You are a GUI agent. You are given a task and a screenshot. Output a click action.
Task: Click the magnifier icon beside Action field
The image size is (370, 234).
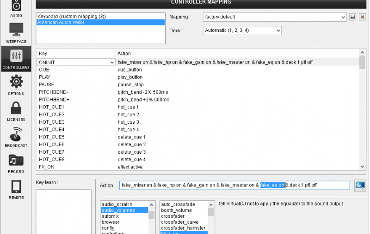point(360,185)
